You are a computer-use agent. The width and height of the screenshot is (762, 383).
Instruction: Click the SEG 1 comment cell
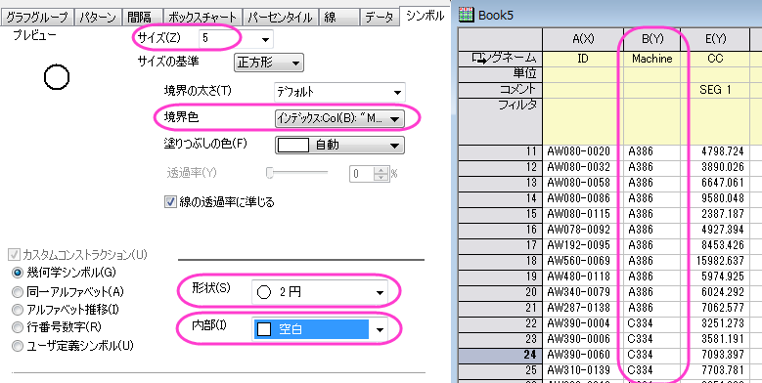715,89
